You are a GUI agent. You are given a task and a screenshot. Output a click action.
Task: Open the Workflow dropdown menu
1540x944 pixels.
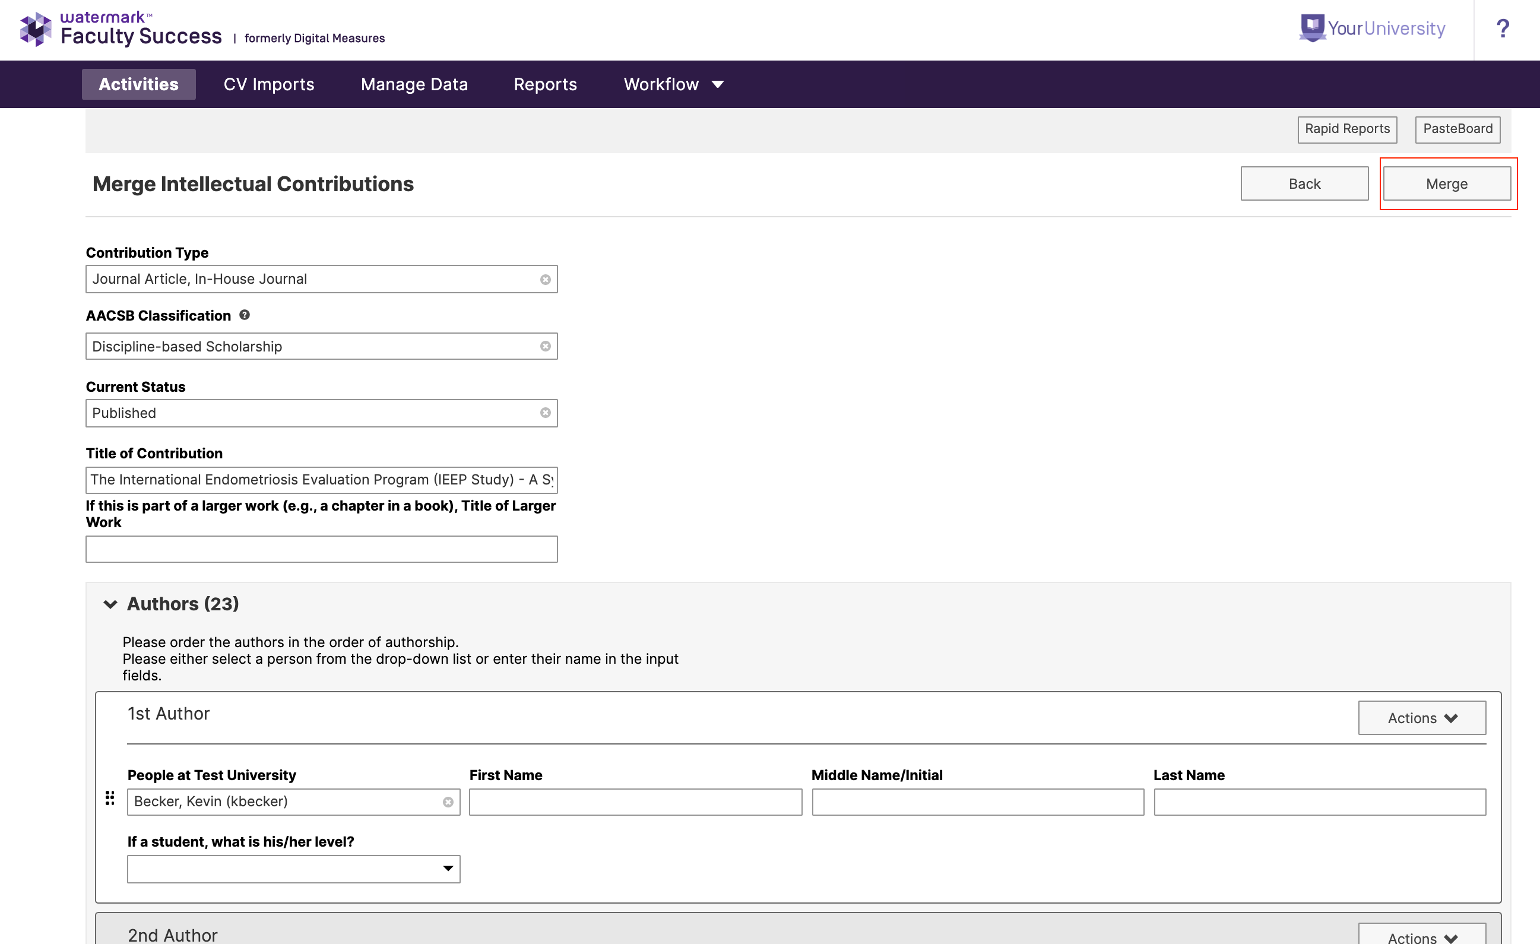point(674,84)
